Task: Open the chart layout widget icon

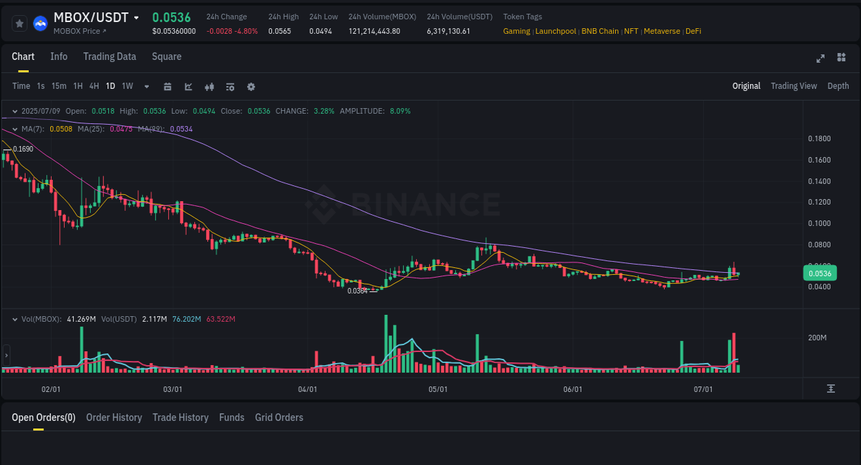Action: pyautogui.click(x=841, y=59)
